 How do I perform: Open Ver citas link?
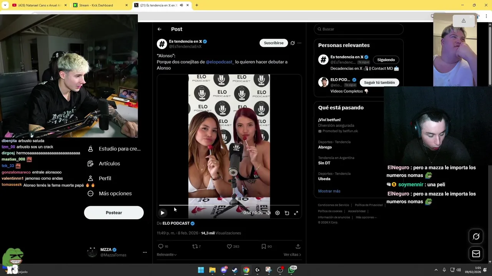tap(292, 255)
